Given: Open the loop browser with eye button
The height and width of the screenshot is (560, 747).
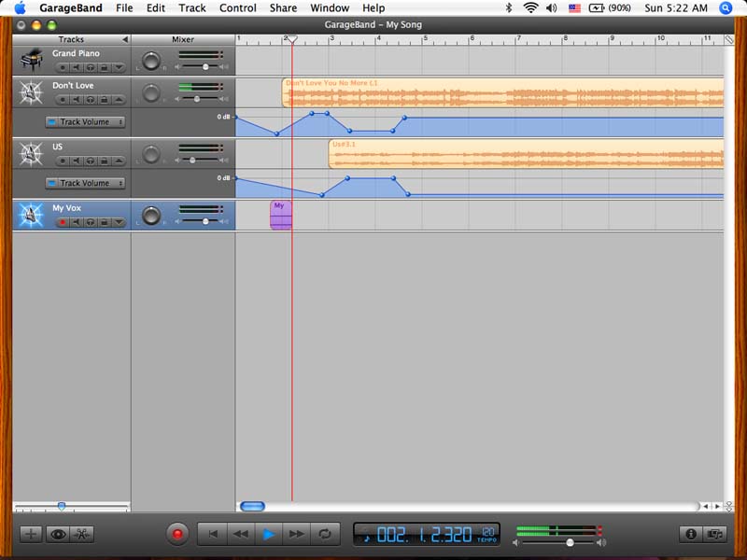Looking at the screenshot, I should click(58, 534).
